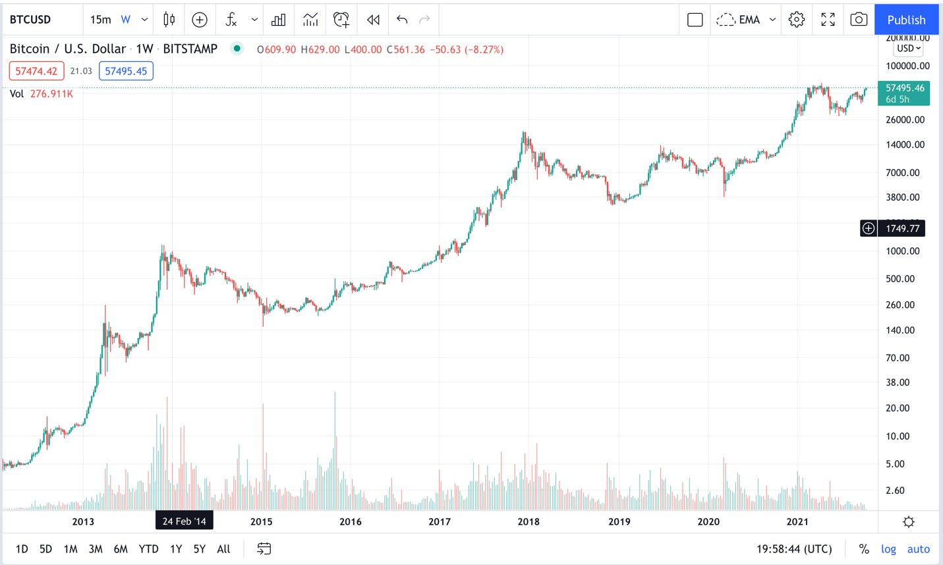Click the current price label 57495.46

point(904,93)
